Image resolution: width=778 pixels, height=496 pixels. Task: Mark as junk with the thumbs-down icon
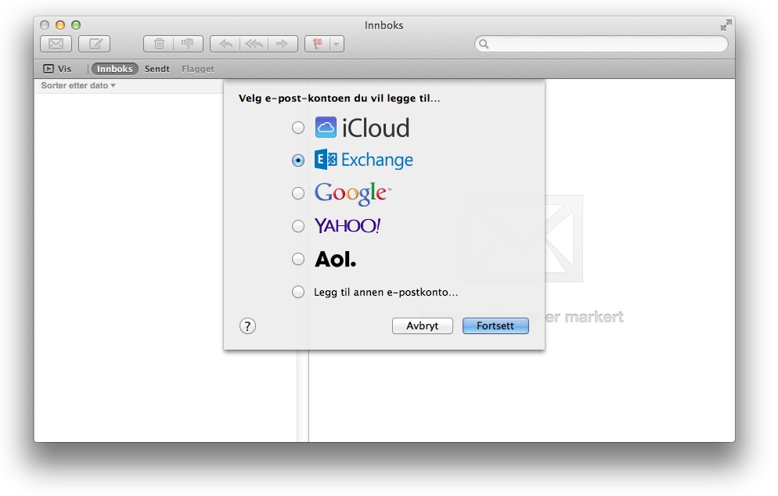coord(188,45)
